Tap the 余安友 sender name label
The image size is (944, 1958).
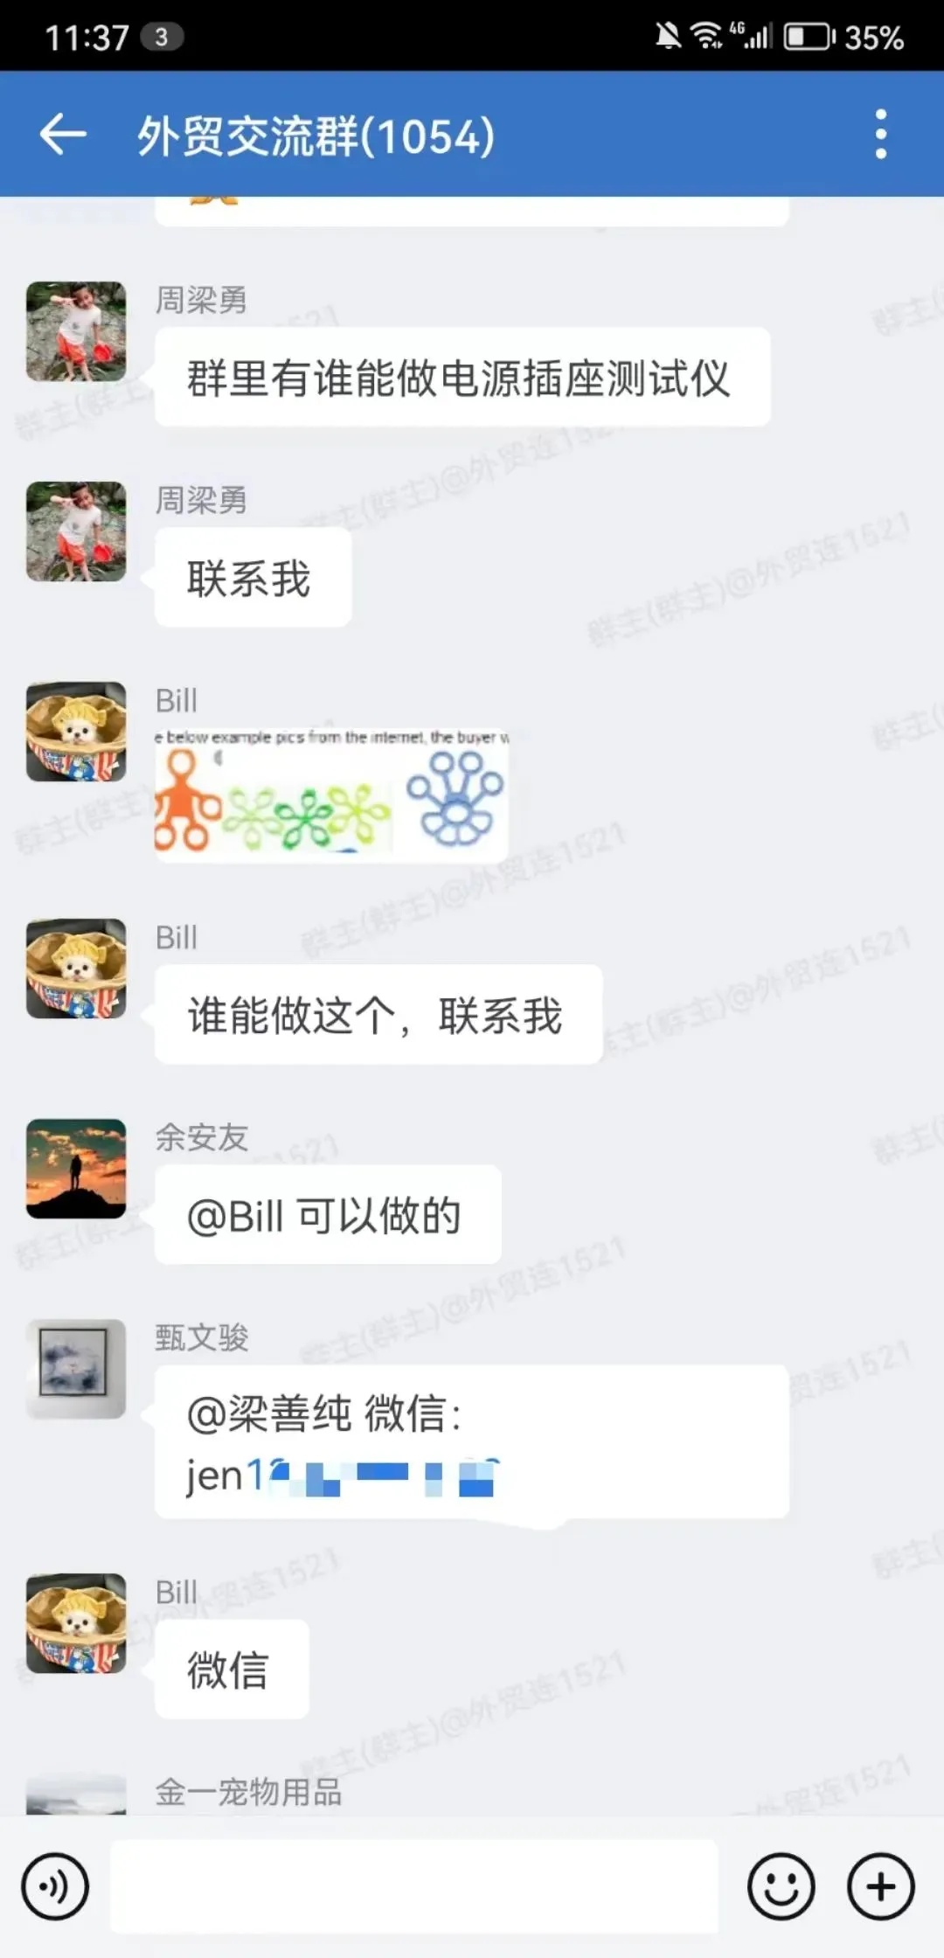coord(202,1137)
